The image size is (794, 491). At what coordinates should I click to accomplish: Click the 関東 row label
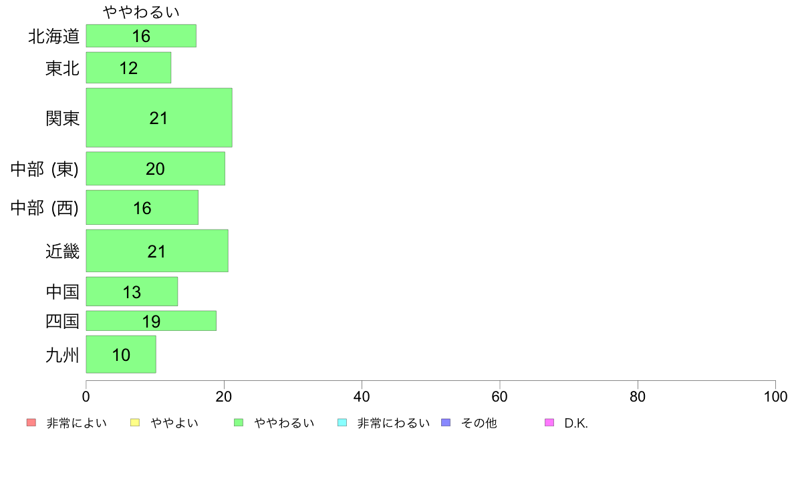(63, 118)
